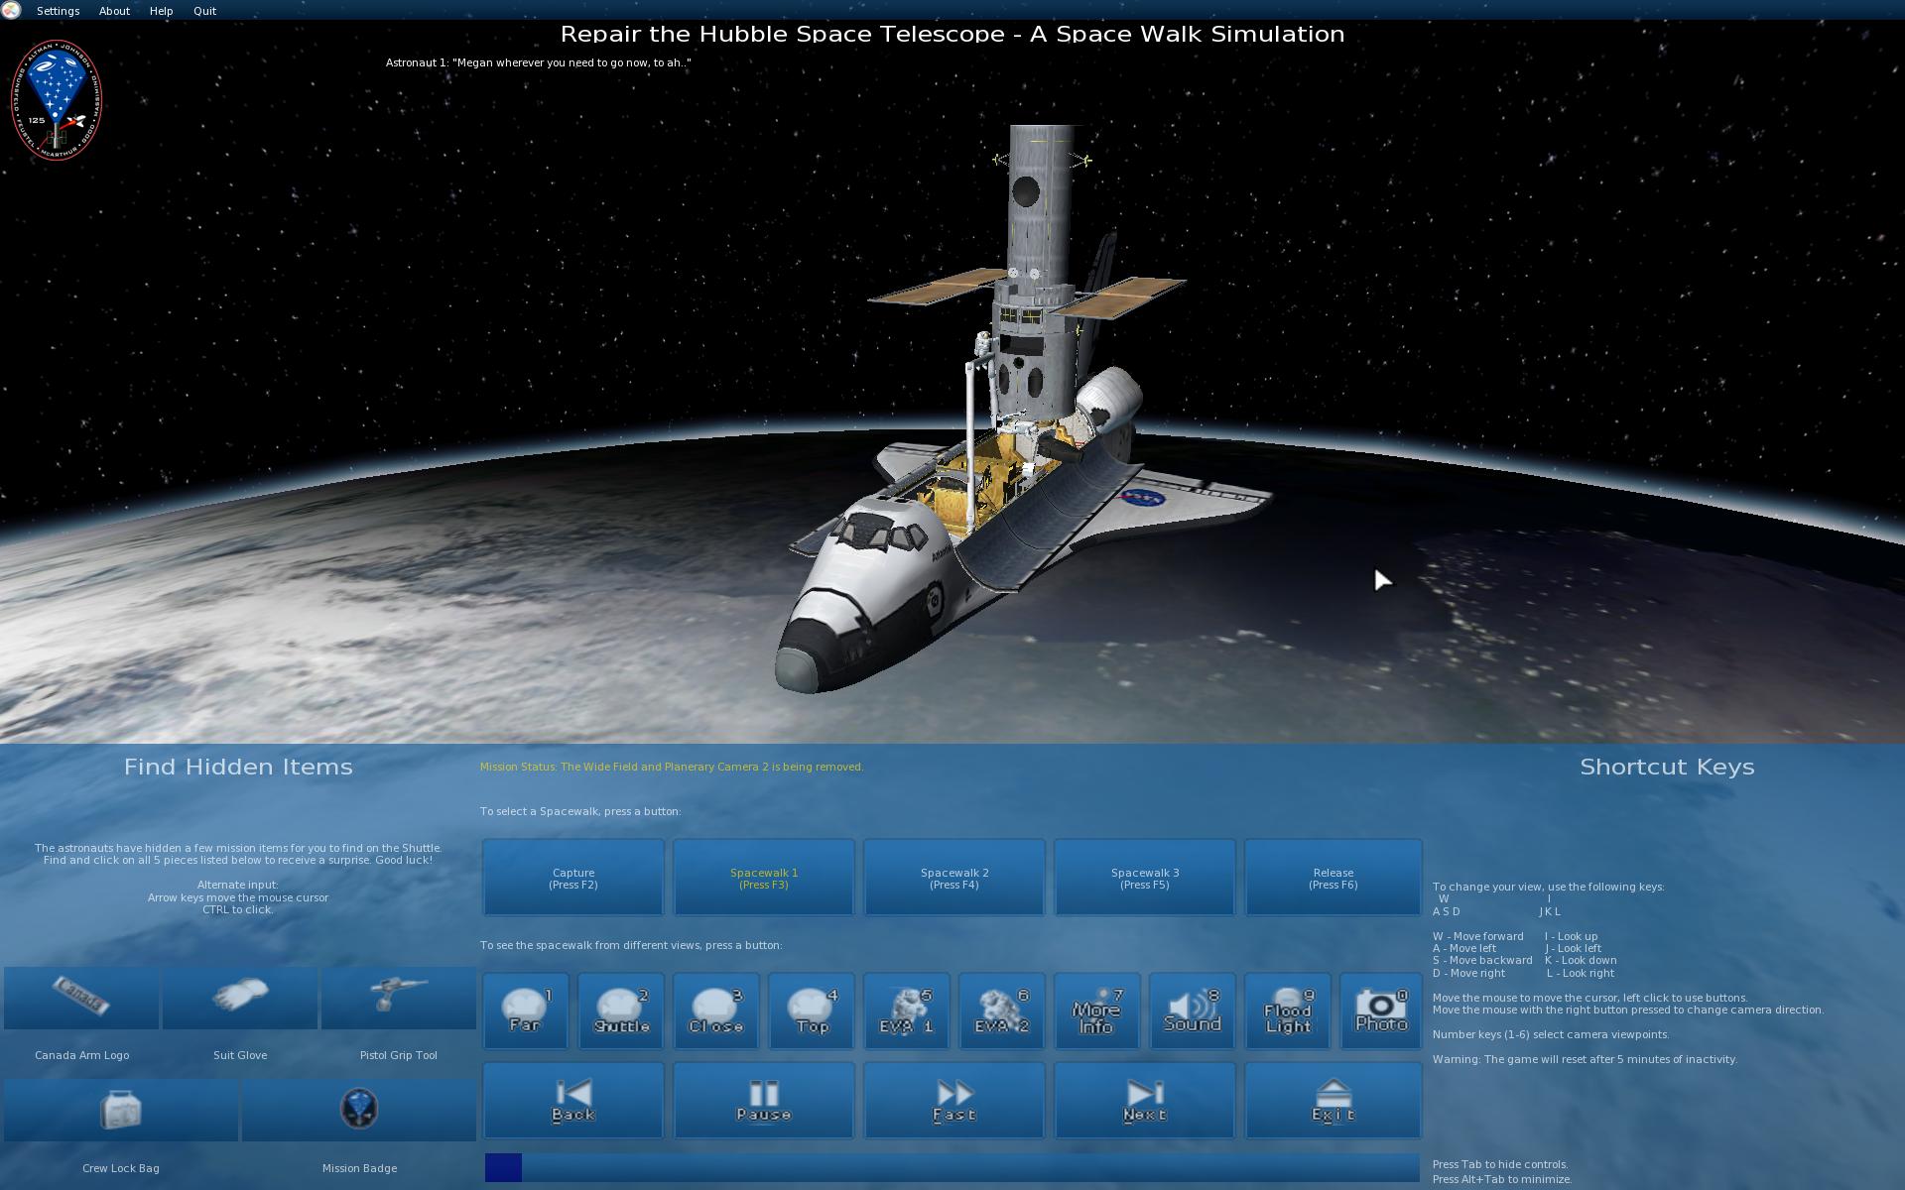
Task: Pause the spacewalk simulation
Action: pos(764,1101)
